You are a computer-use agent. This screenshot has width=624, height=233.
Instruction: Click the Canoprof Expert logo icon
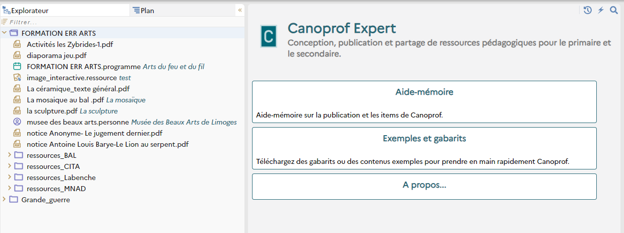[x=269, y=36]
